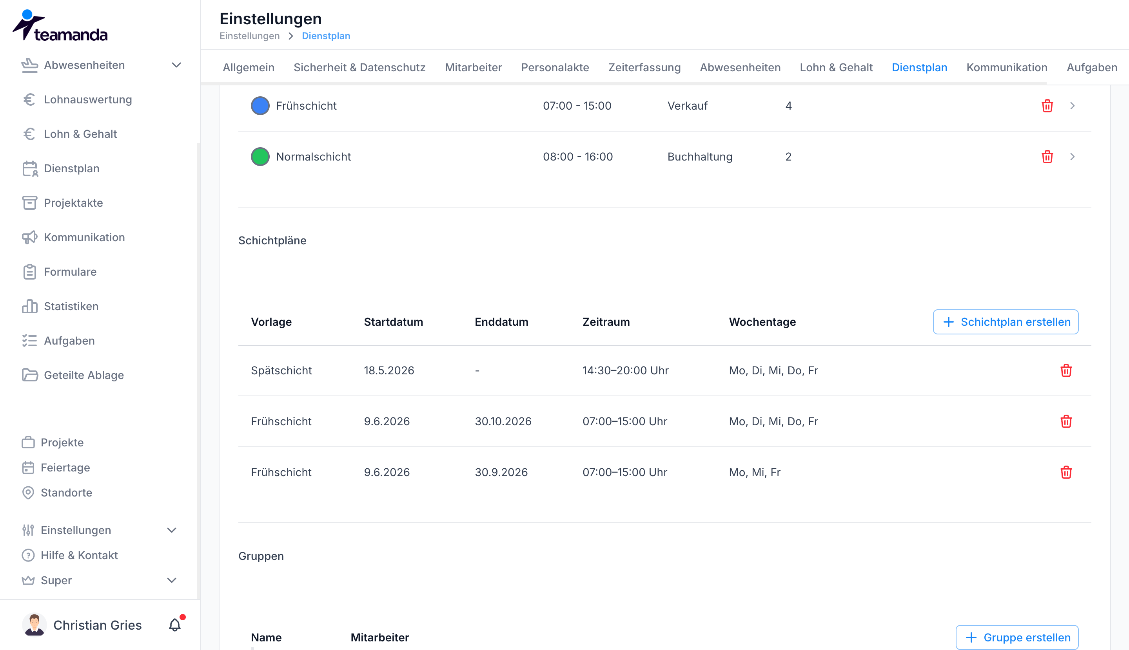Open Normalschicht template details arrow
1129x650 pixels.
coord(1072,157)
